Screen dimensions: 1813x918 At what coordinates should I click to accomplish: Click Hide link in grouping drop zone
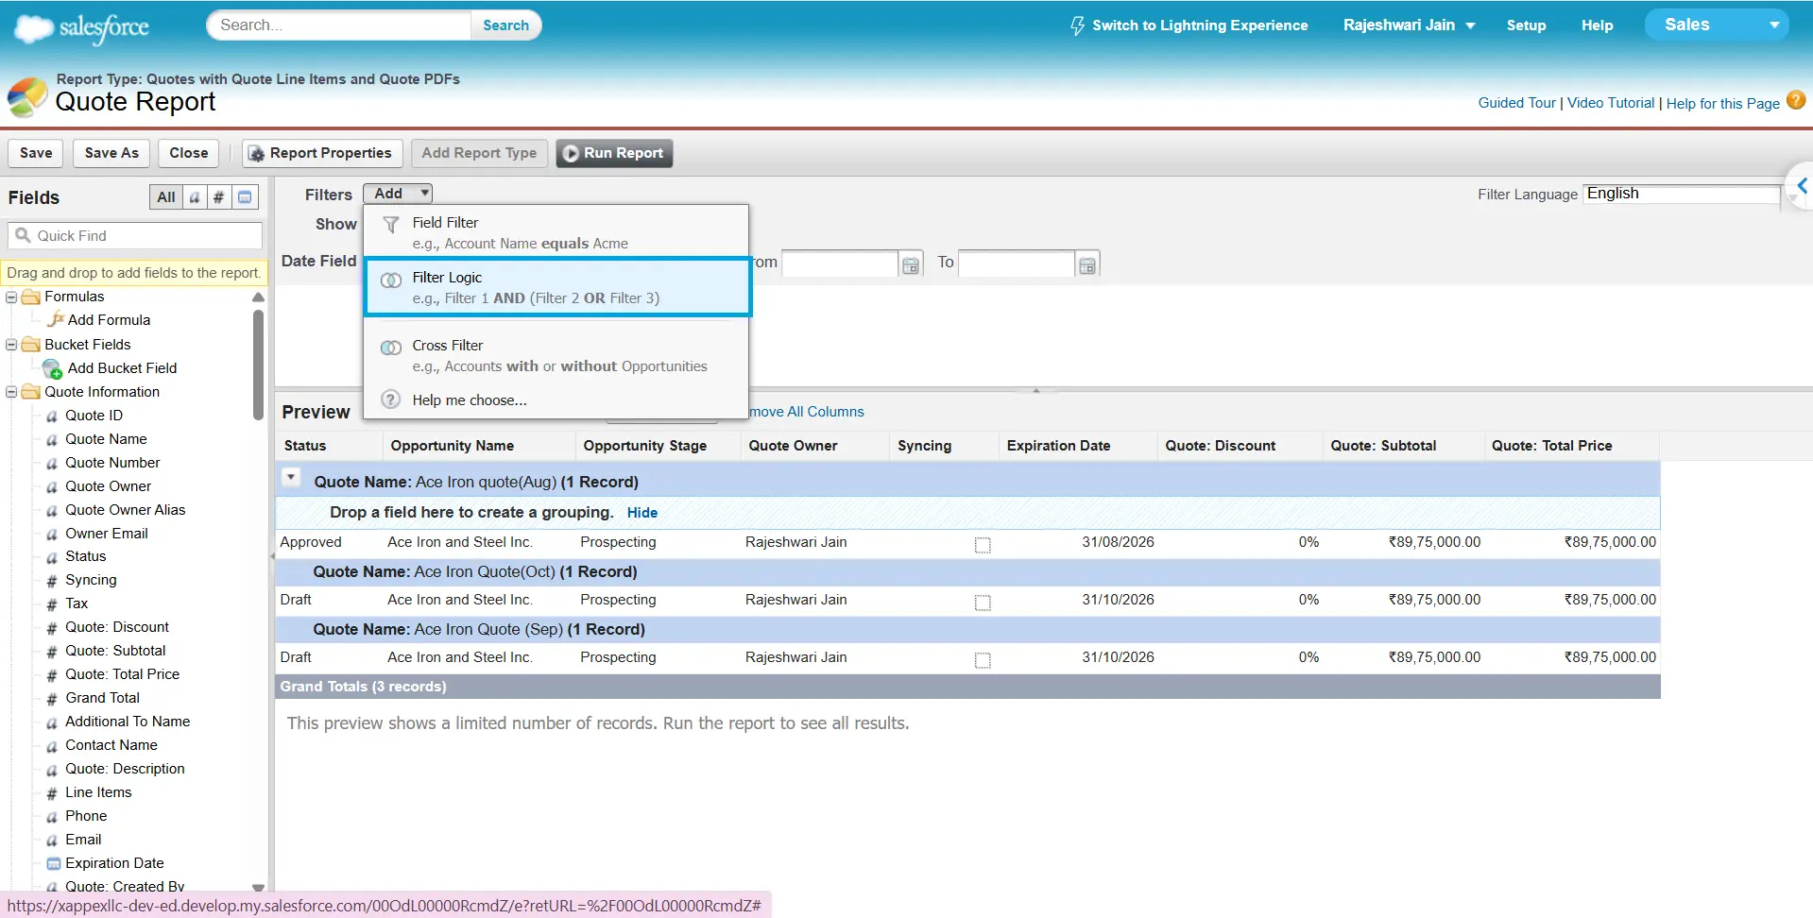(x=642, y=513)
